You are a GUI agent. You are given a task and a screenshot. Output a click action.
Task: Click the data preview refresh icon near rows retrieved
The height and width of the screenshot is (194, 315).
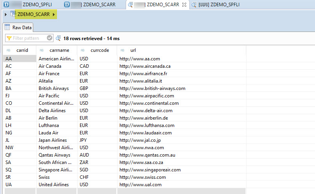pyautogui.click(x=58, y=38)
